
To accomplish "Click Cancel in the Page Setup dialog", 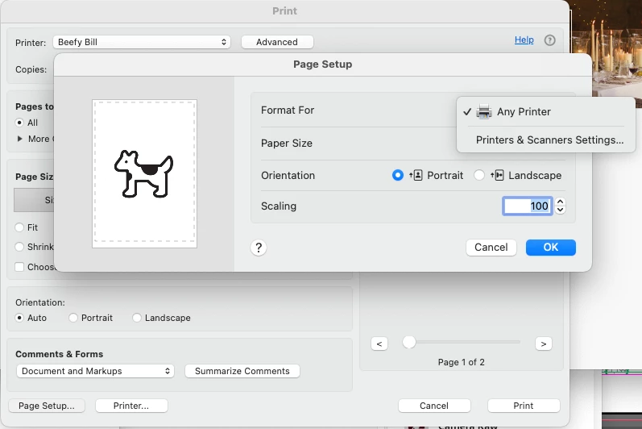I will (491, 247).
